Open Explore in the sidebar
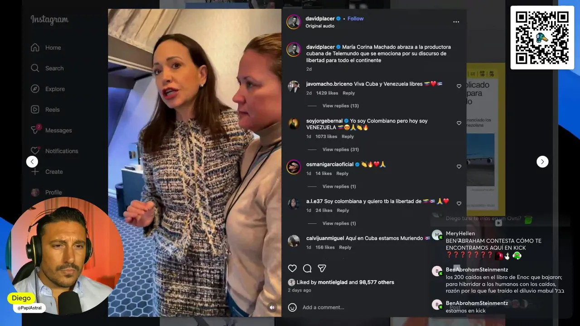Screen dimensions: 580x326 click(x=55, y=89)
